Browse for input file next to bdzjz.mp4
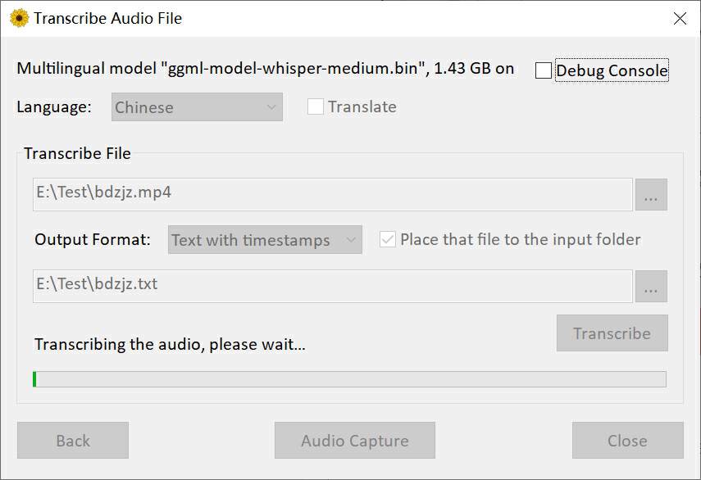Viewport: 701px width, 480px height. pyautogui.click(x=651, y=195)
